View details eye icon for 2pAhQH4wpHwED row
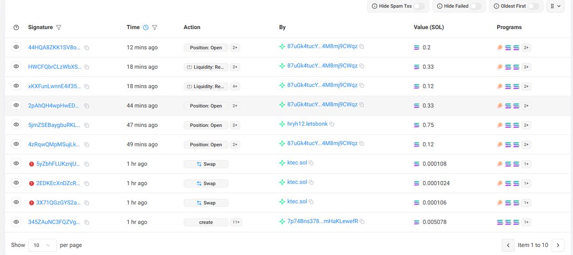Viewport: 573px width, 255px height. point(16,105)
